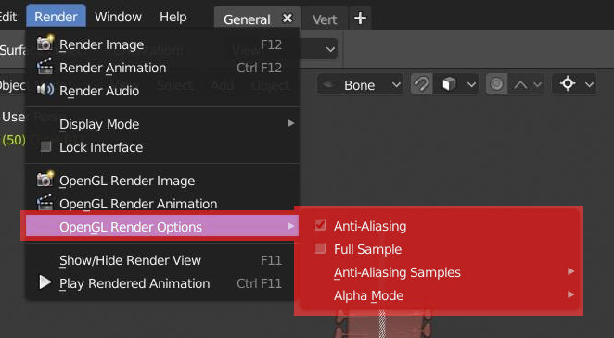
Task: Open the Bone orientation dropdown
Action: 360,85
